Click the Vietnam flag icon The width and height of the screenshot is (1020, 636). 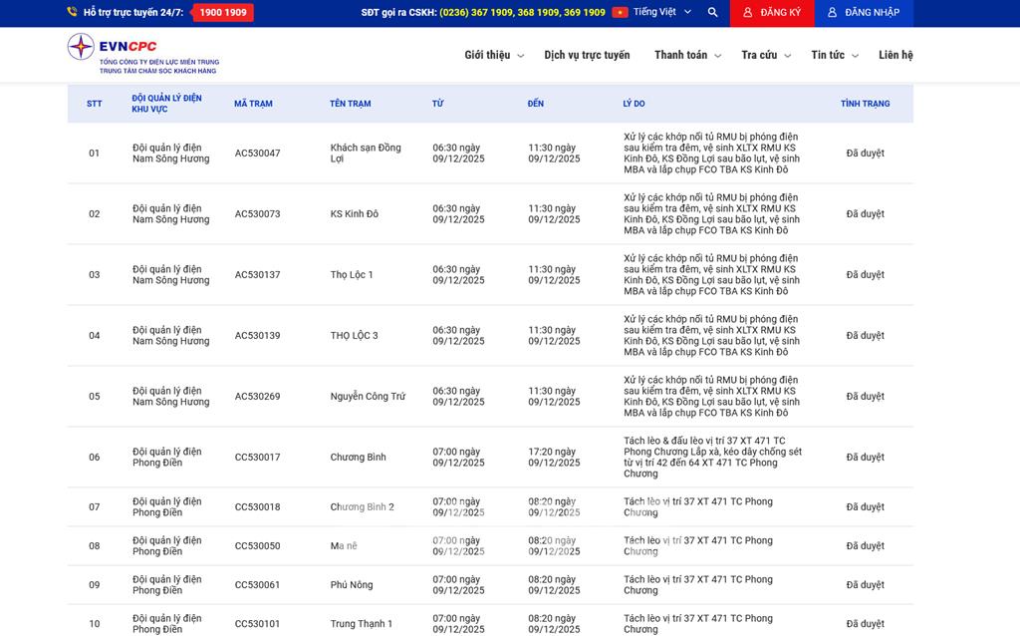point(620,13)
